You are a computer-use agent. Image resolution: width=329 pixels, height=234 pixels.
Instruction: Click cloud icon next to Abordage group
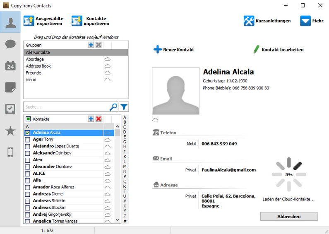click(x=108, y=59)
